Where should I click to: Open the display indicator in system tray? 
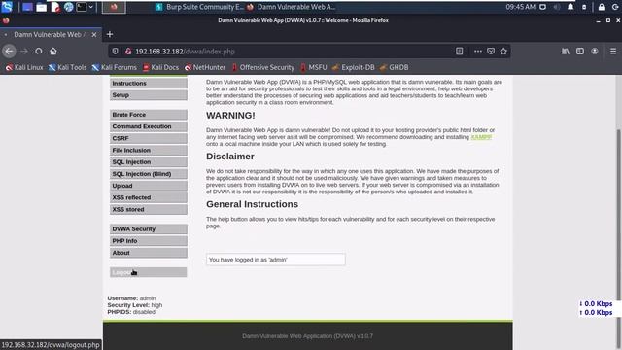[542, 7]
